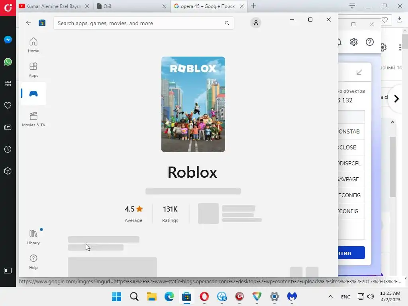Click the Roblox cover artwork

click(x=193, y=104)
